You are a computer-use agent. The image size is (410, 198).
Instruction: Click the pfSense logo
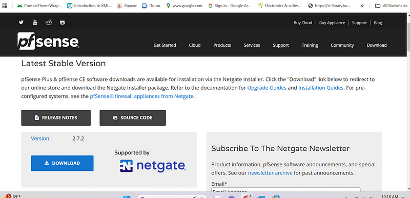point(48,41)
